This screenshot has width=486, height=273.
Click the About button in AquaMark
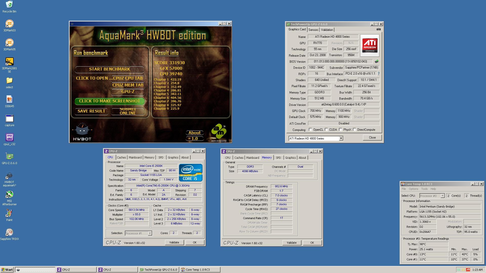[x=194, y=133]
